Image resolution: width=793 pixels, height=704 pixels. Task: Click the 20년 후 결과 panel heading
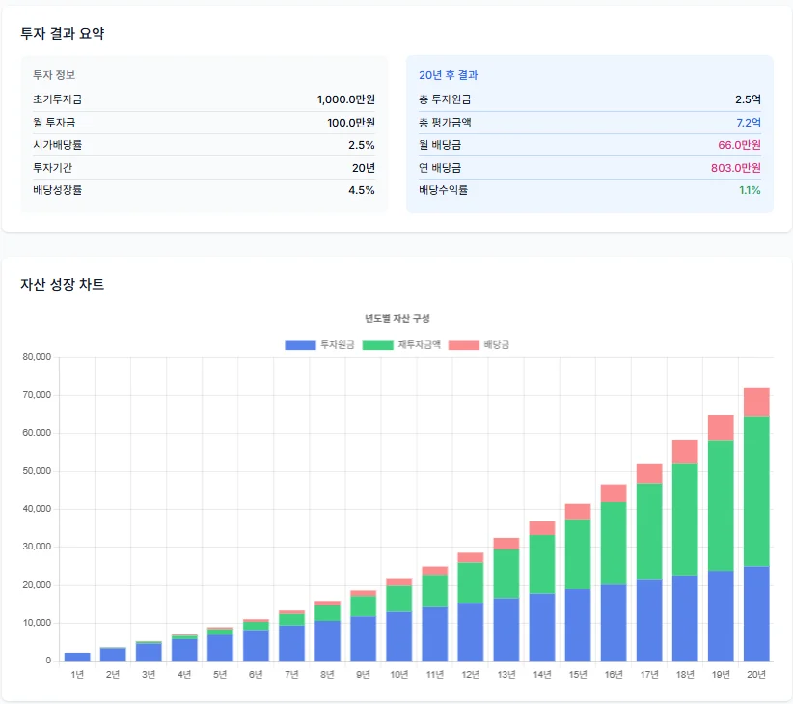tap(447, 73)
